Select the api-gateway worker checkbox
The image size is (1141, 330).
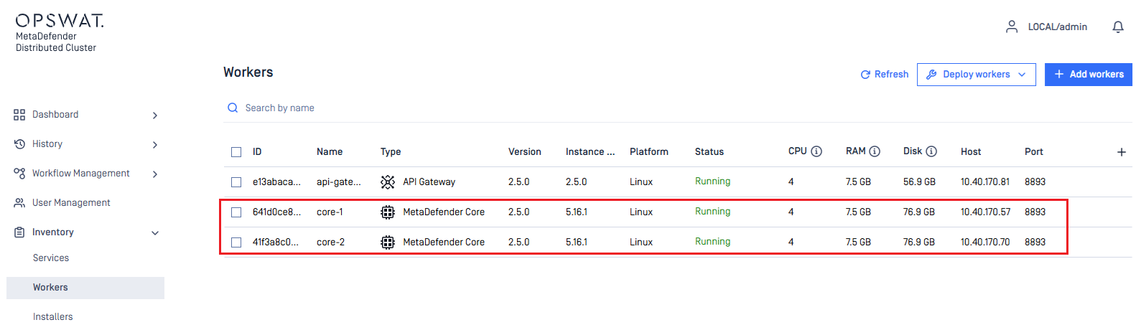click(x=236, y=182)
